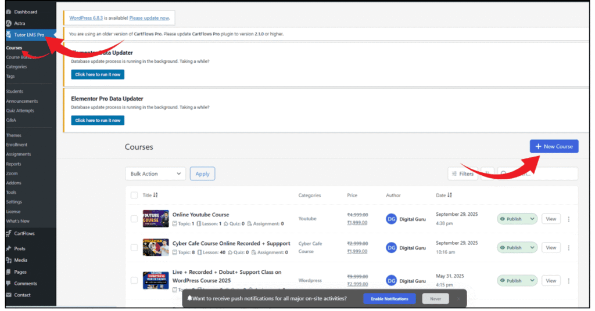Tick the select-all checkbox beside Title
The height and width of the screenshot is (311, 595).
(x=134, y=196)
